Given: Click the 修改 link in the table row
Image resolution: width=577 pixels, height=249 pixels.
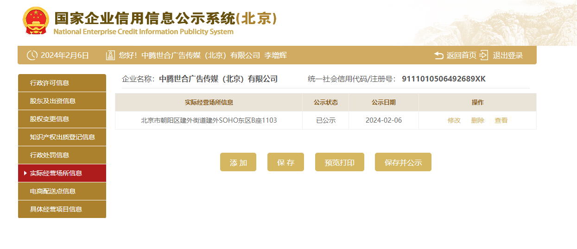Looking at the screenshot, I should click(454, 120).
